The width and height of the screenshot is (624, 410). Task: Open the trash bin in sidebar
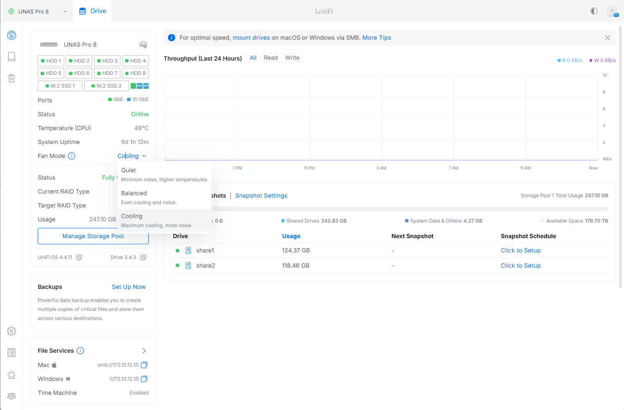pyautogui.click(x=11, y=78)
